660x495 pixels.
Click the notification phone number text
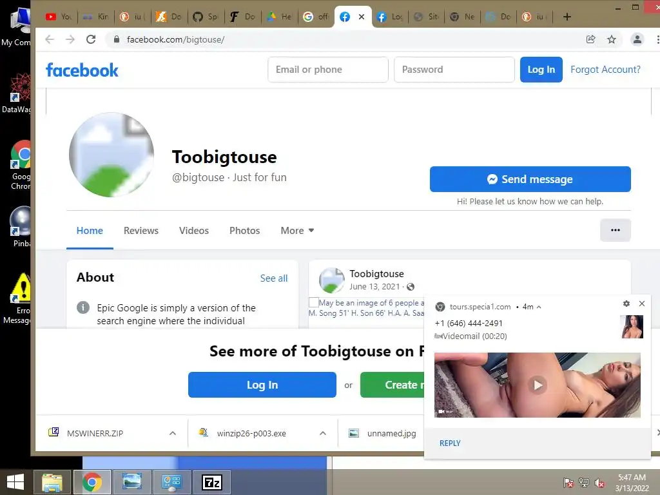(x=469, y=324)
